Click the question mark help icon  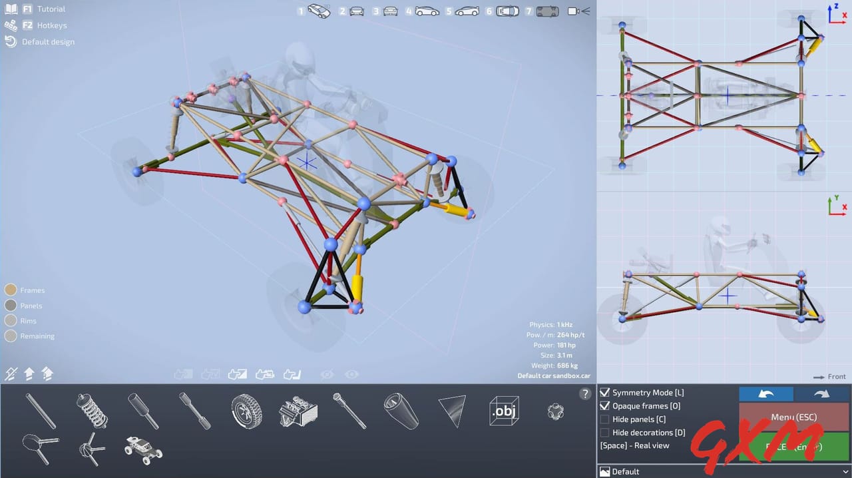585,393
